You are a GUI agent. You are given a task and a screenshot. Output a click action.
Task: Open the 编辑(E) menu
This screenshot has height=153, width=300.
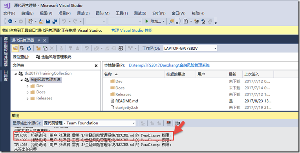click(27, 13)
